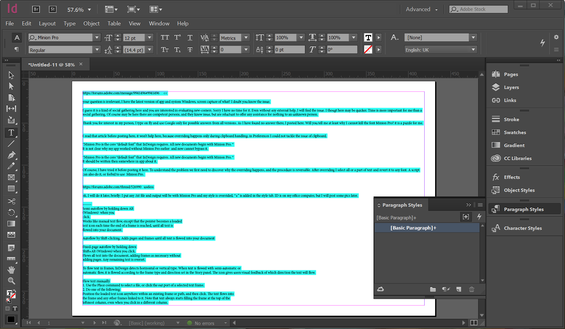Open the Character Styles panel
The width and height of the screenshot is (565, 329).
[523, 228]
